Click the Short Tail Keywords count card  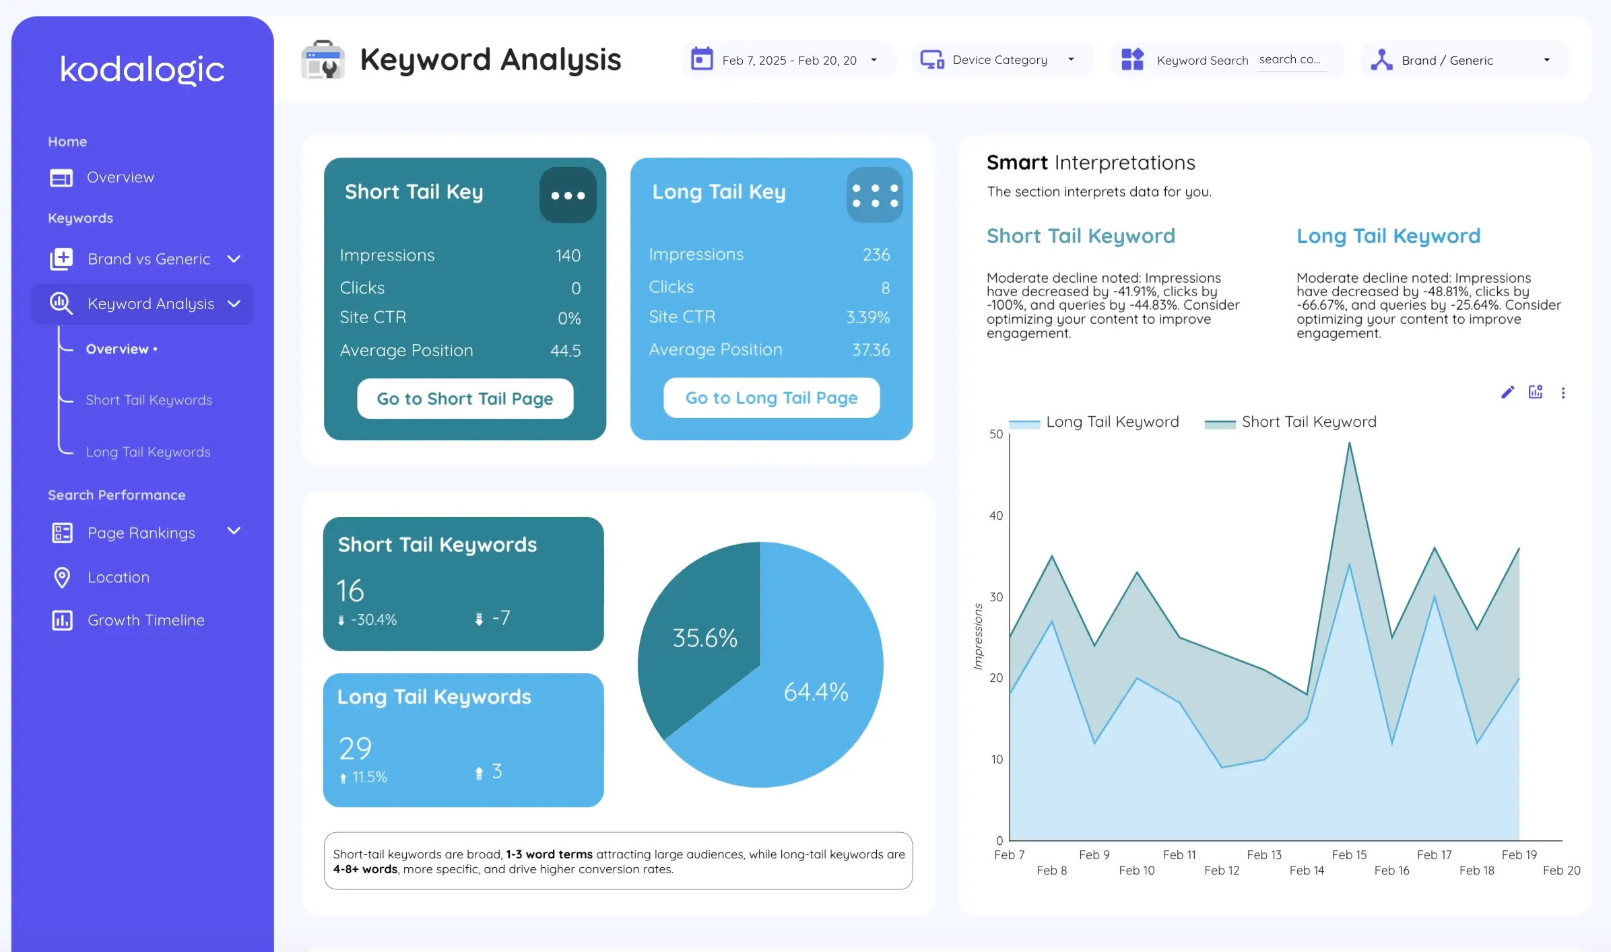click(463, 584)
